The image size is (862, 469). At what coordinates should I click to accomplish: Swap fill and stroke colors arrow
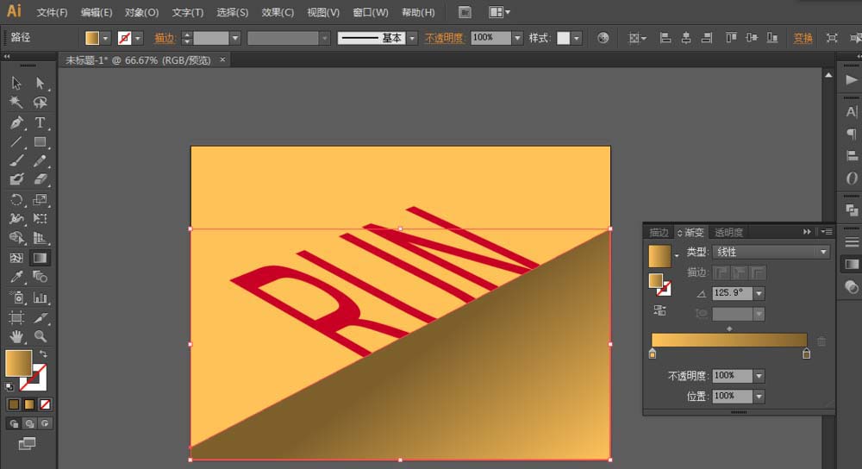(x=43, y=354)
